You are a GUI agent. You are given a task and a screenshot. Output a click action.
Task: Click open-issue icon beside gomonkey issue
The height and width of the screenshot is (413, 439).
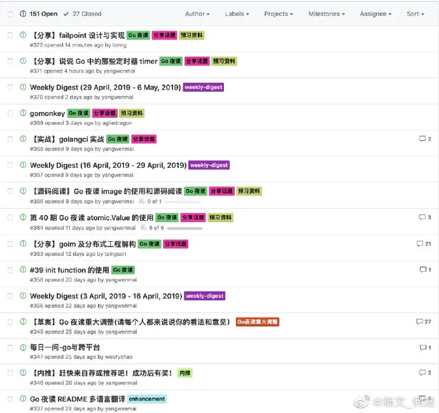tap(23, 113)
